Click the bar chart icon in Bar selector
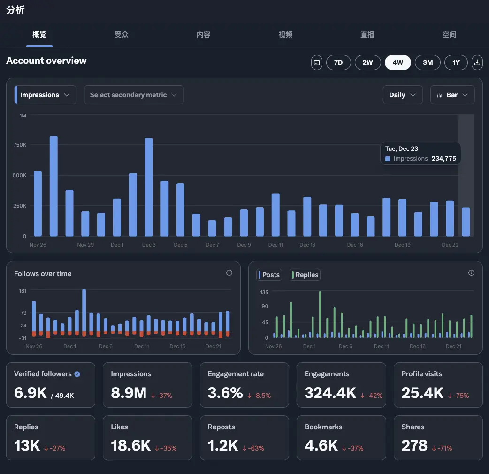The width and height of the screenshot is (489, 474). click(x=440, y=95)
